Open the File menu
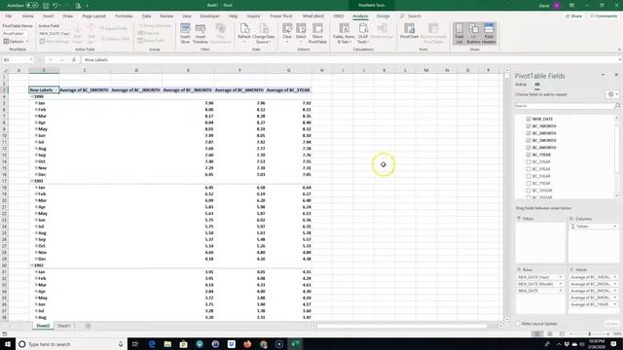The width and height of the screenshot is (623, 350). 9,17
